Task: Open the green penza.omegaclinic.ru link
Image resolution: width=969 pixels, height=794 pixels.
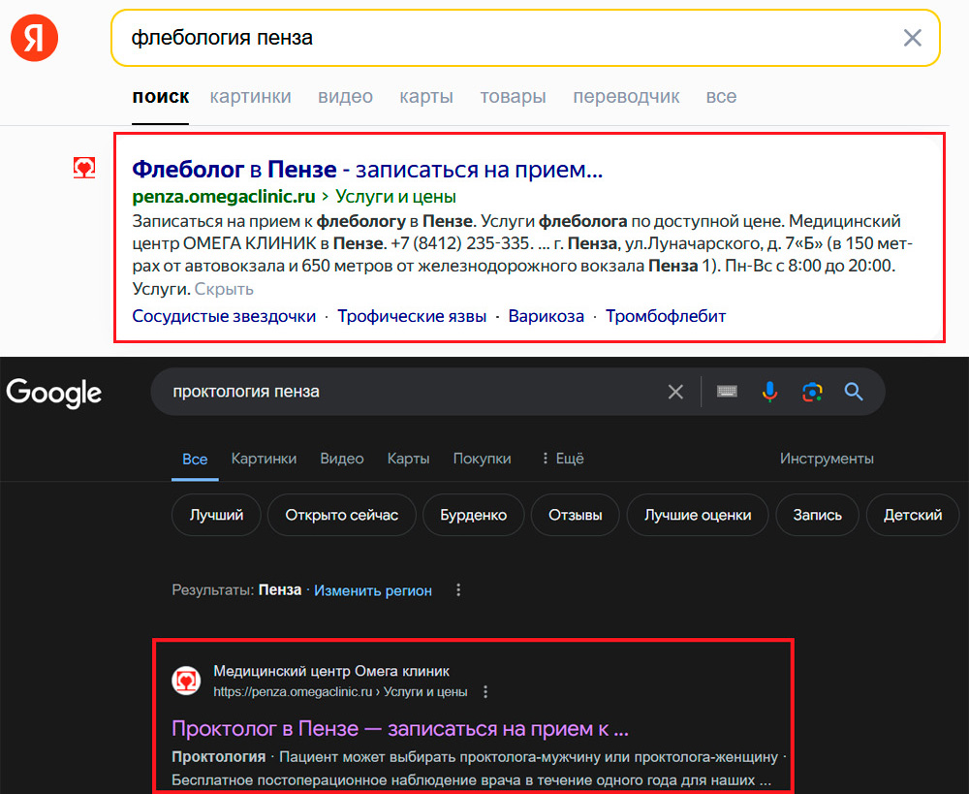Action: pyautogui.click(x=224, y=197)
